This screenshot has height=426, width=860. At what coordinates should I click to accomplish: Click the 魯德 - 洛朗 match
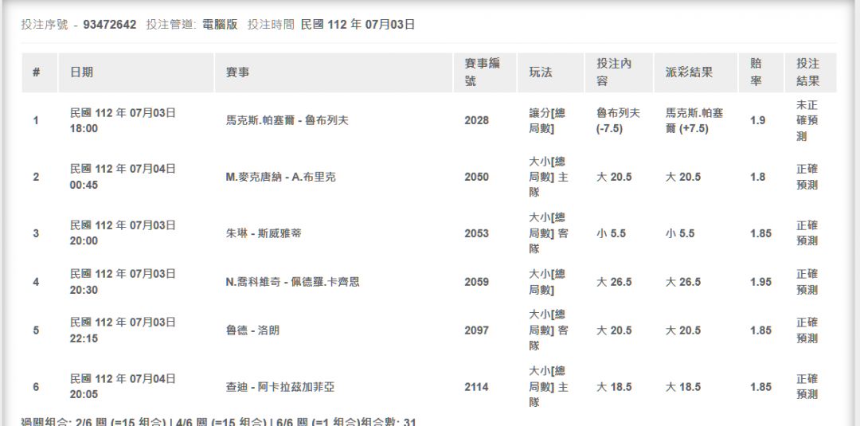click(x=252, y=330)
